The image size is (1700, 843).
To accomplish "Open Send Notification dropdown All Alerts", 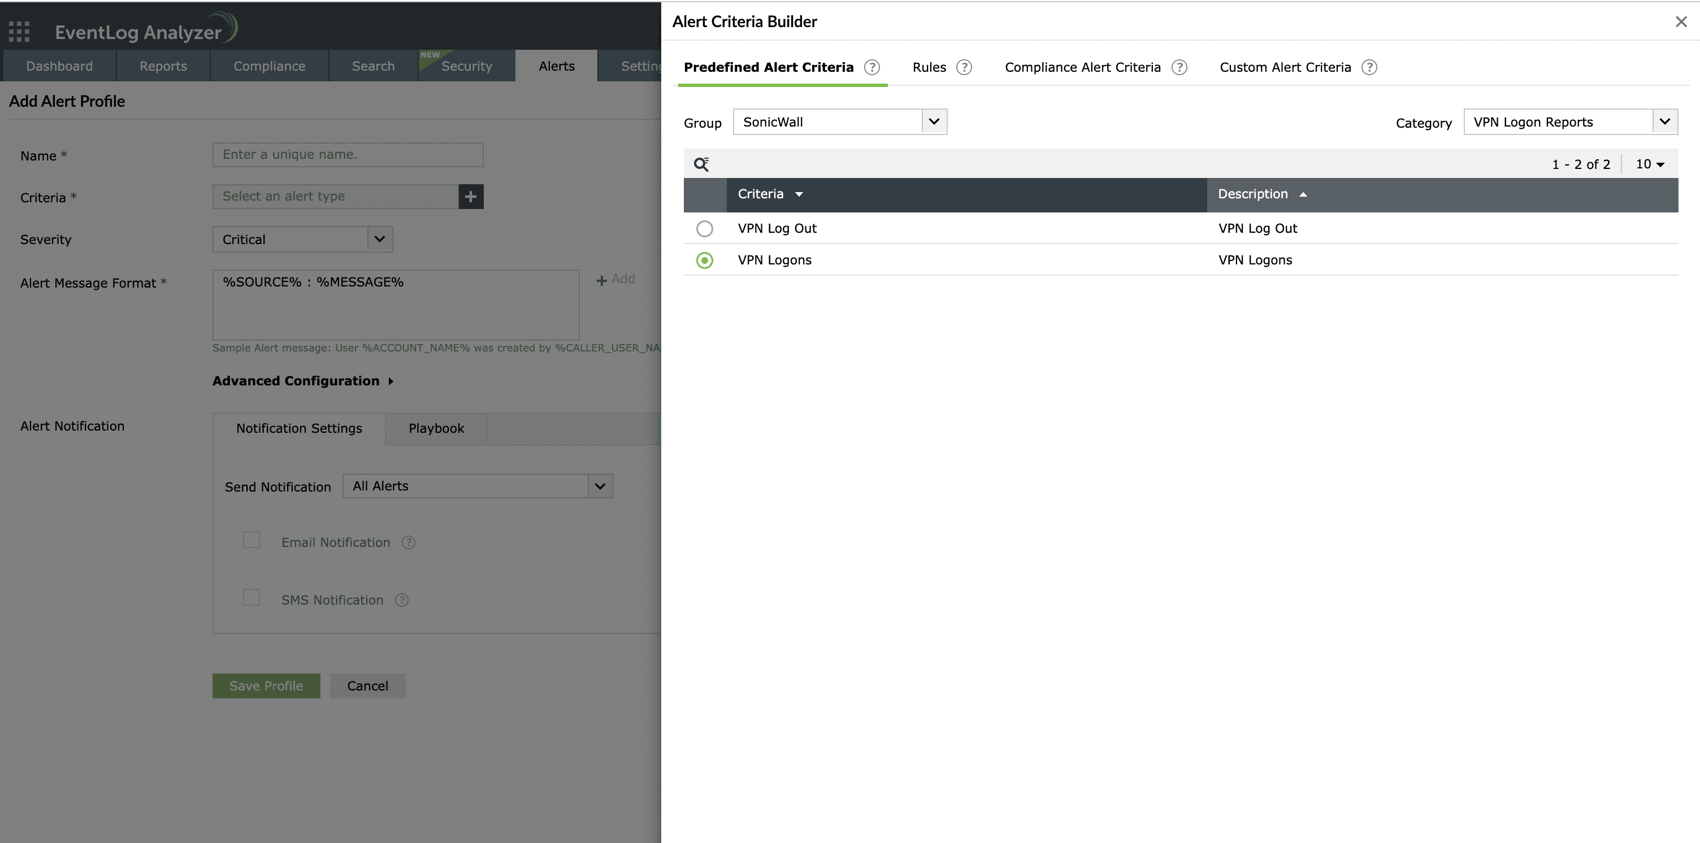I will (478, 486).
